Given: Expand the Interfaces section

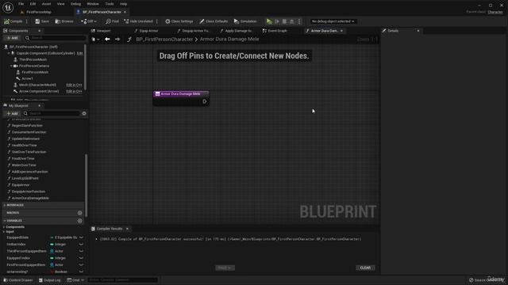Looking at the screenshot, I should tap(5, 205).
